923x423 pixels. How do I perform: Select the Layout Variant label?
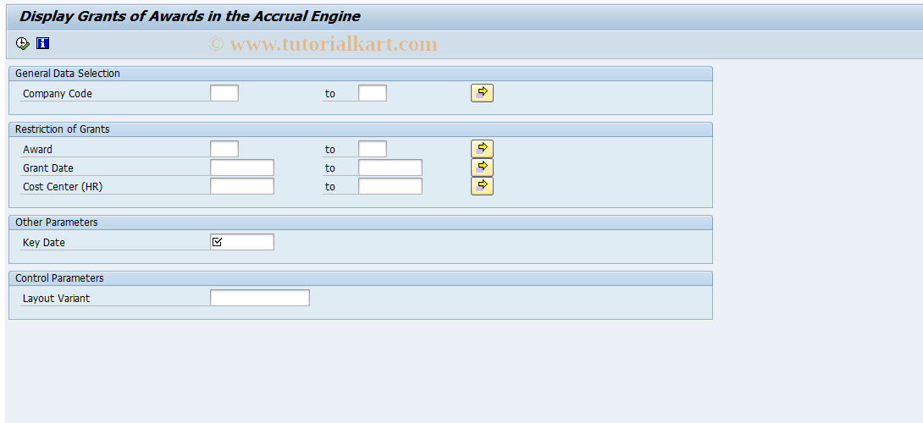coord(56,299)
